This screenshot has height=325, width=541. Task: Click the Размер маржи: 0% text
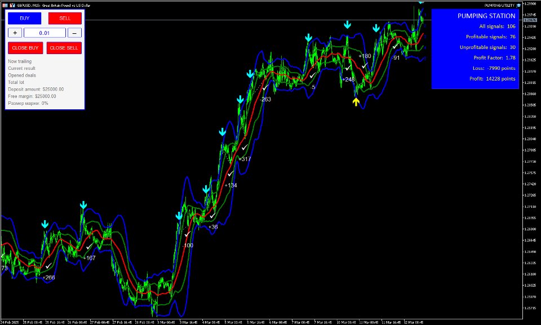(28, 103)
